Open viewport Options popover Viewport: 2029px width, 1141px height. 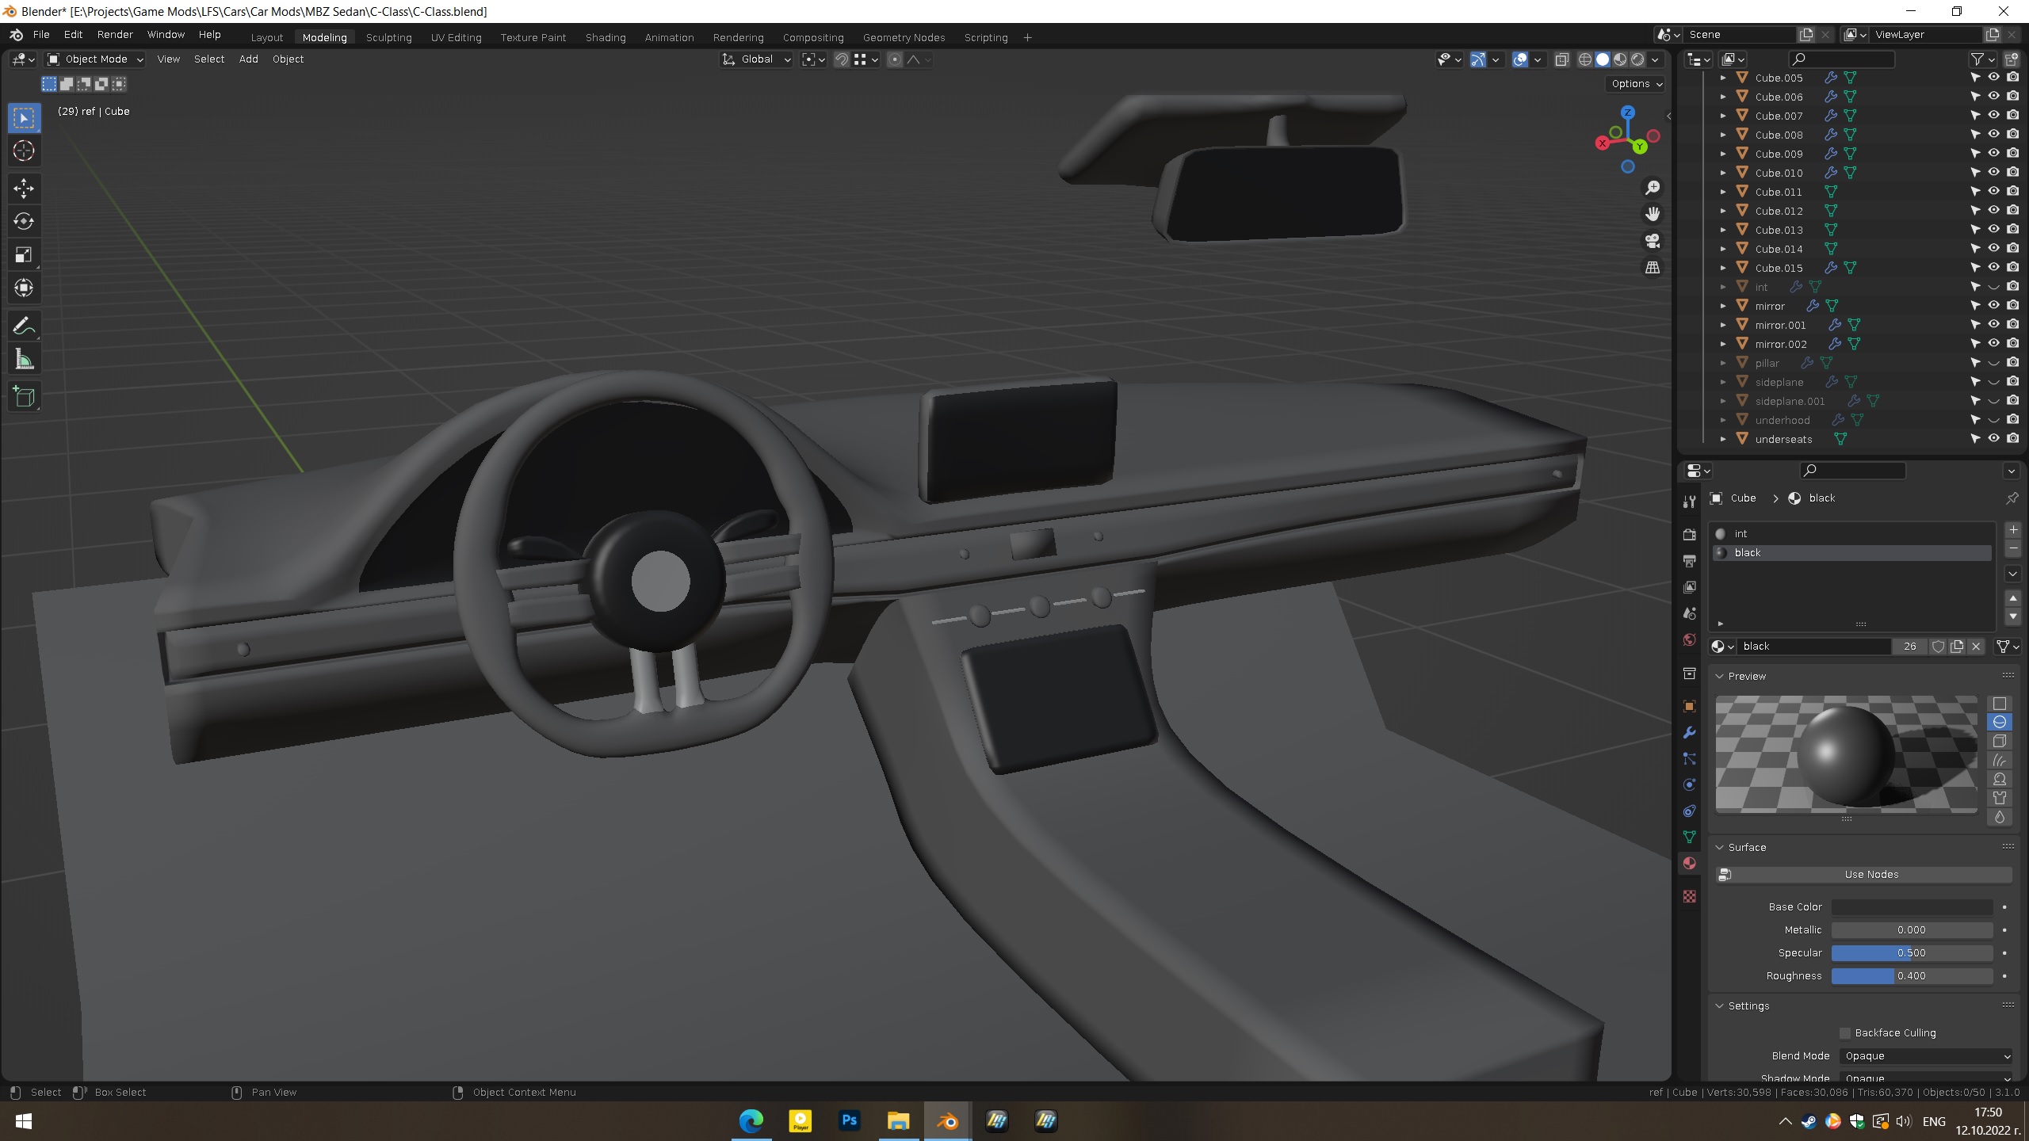[x=1637, y=84]
